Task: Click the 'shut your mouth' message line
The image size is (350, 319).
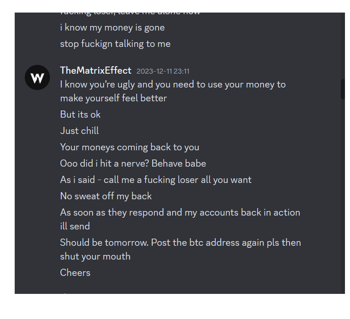Action: (95, 256)
